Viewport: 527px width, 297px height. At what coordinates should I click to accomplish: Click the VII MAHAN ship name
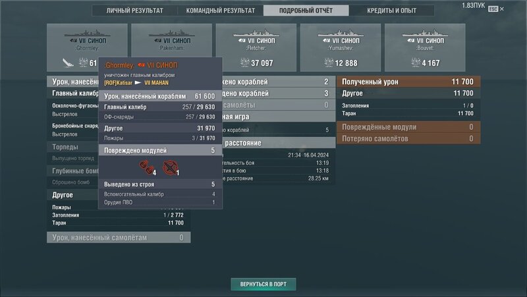pos(157,83)
